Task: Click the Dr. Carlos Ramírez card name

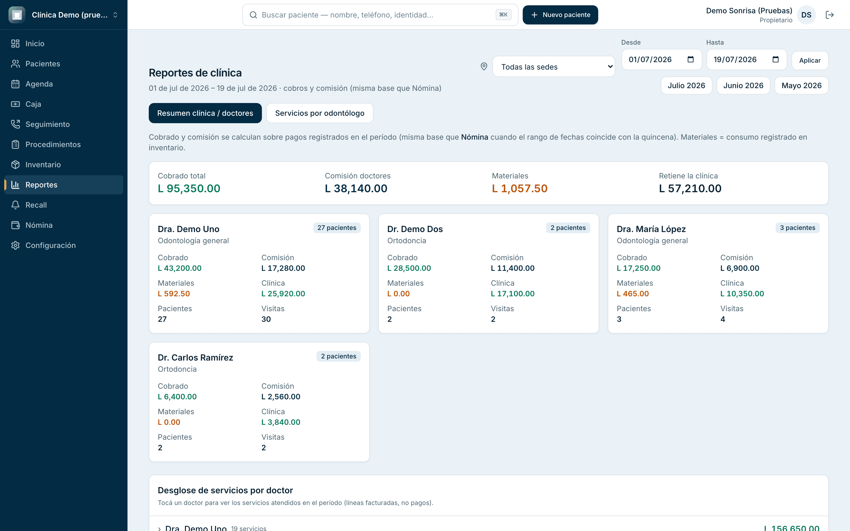Action: pos(195,358)
